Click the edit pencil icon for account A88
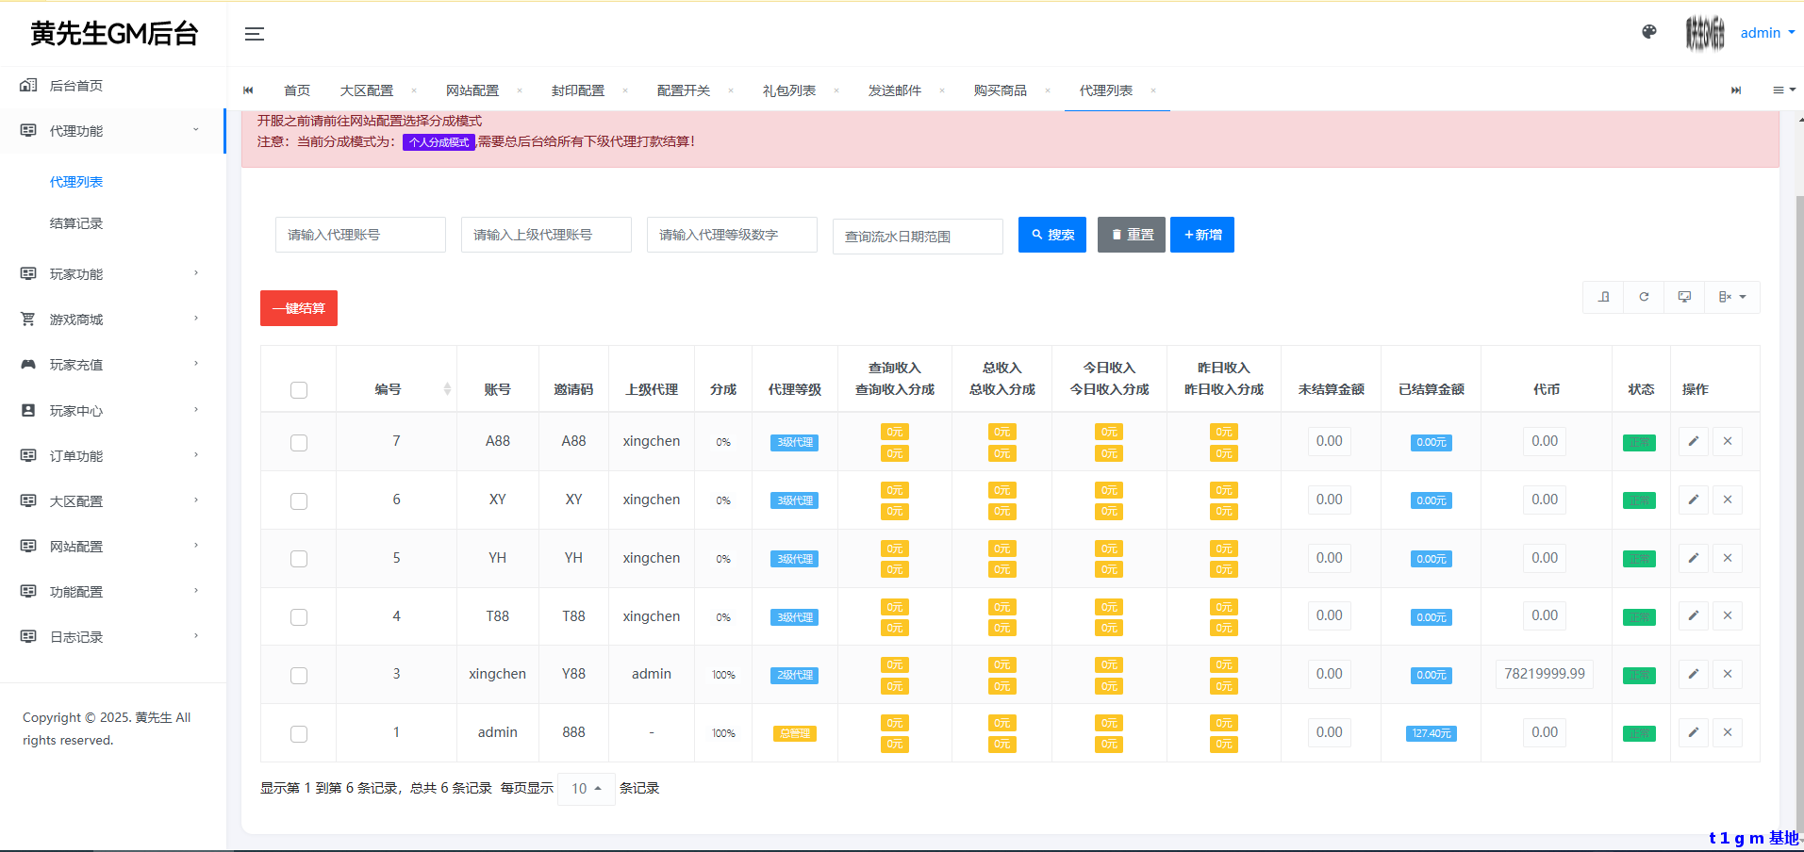The width and height of the screenshot is (1804, 852). click(x=1693, y=441)
